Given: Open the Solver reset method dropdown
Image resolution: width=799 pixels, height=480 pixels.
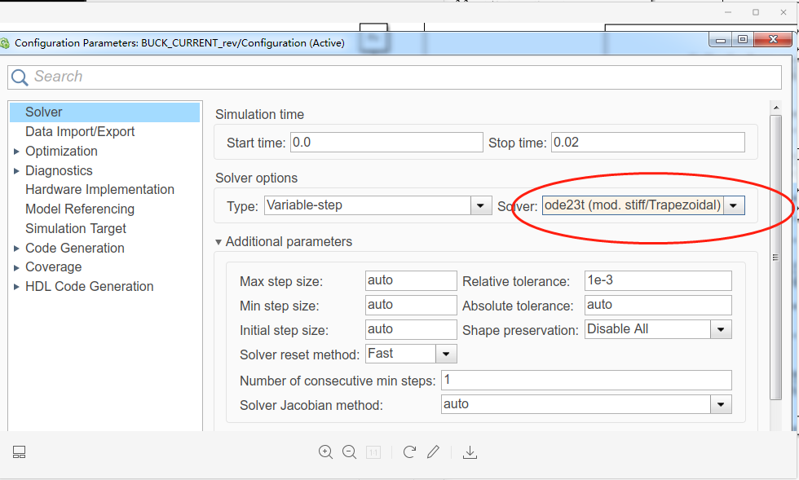Looking at the screenshot, I should pyautogui.click(x=447, y=354).
